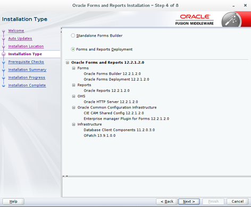This screenshot has height=207, width=251.
Task: Minimize the installer window
Action: click(x=233, y=6)
